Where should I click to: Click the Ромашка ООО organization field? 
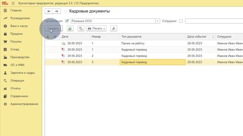113,21
